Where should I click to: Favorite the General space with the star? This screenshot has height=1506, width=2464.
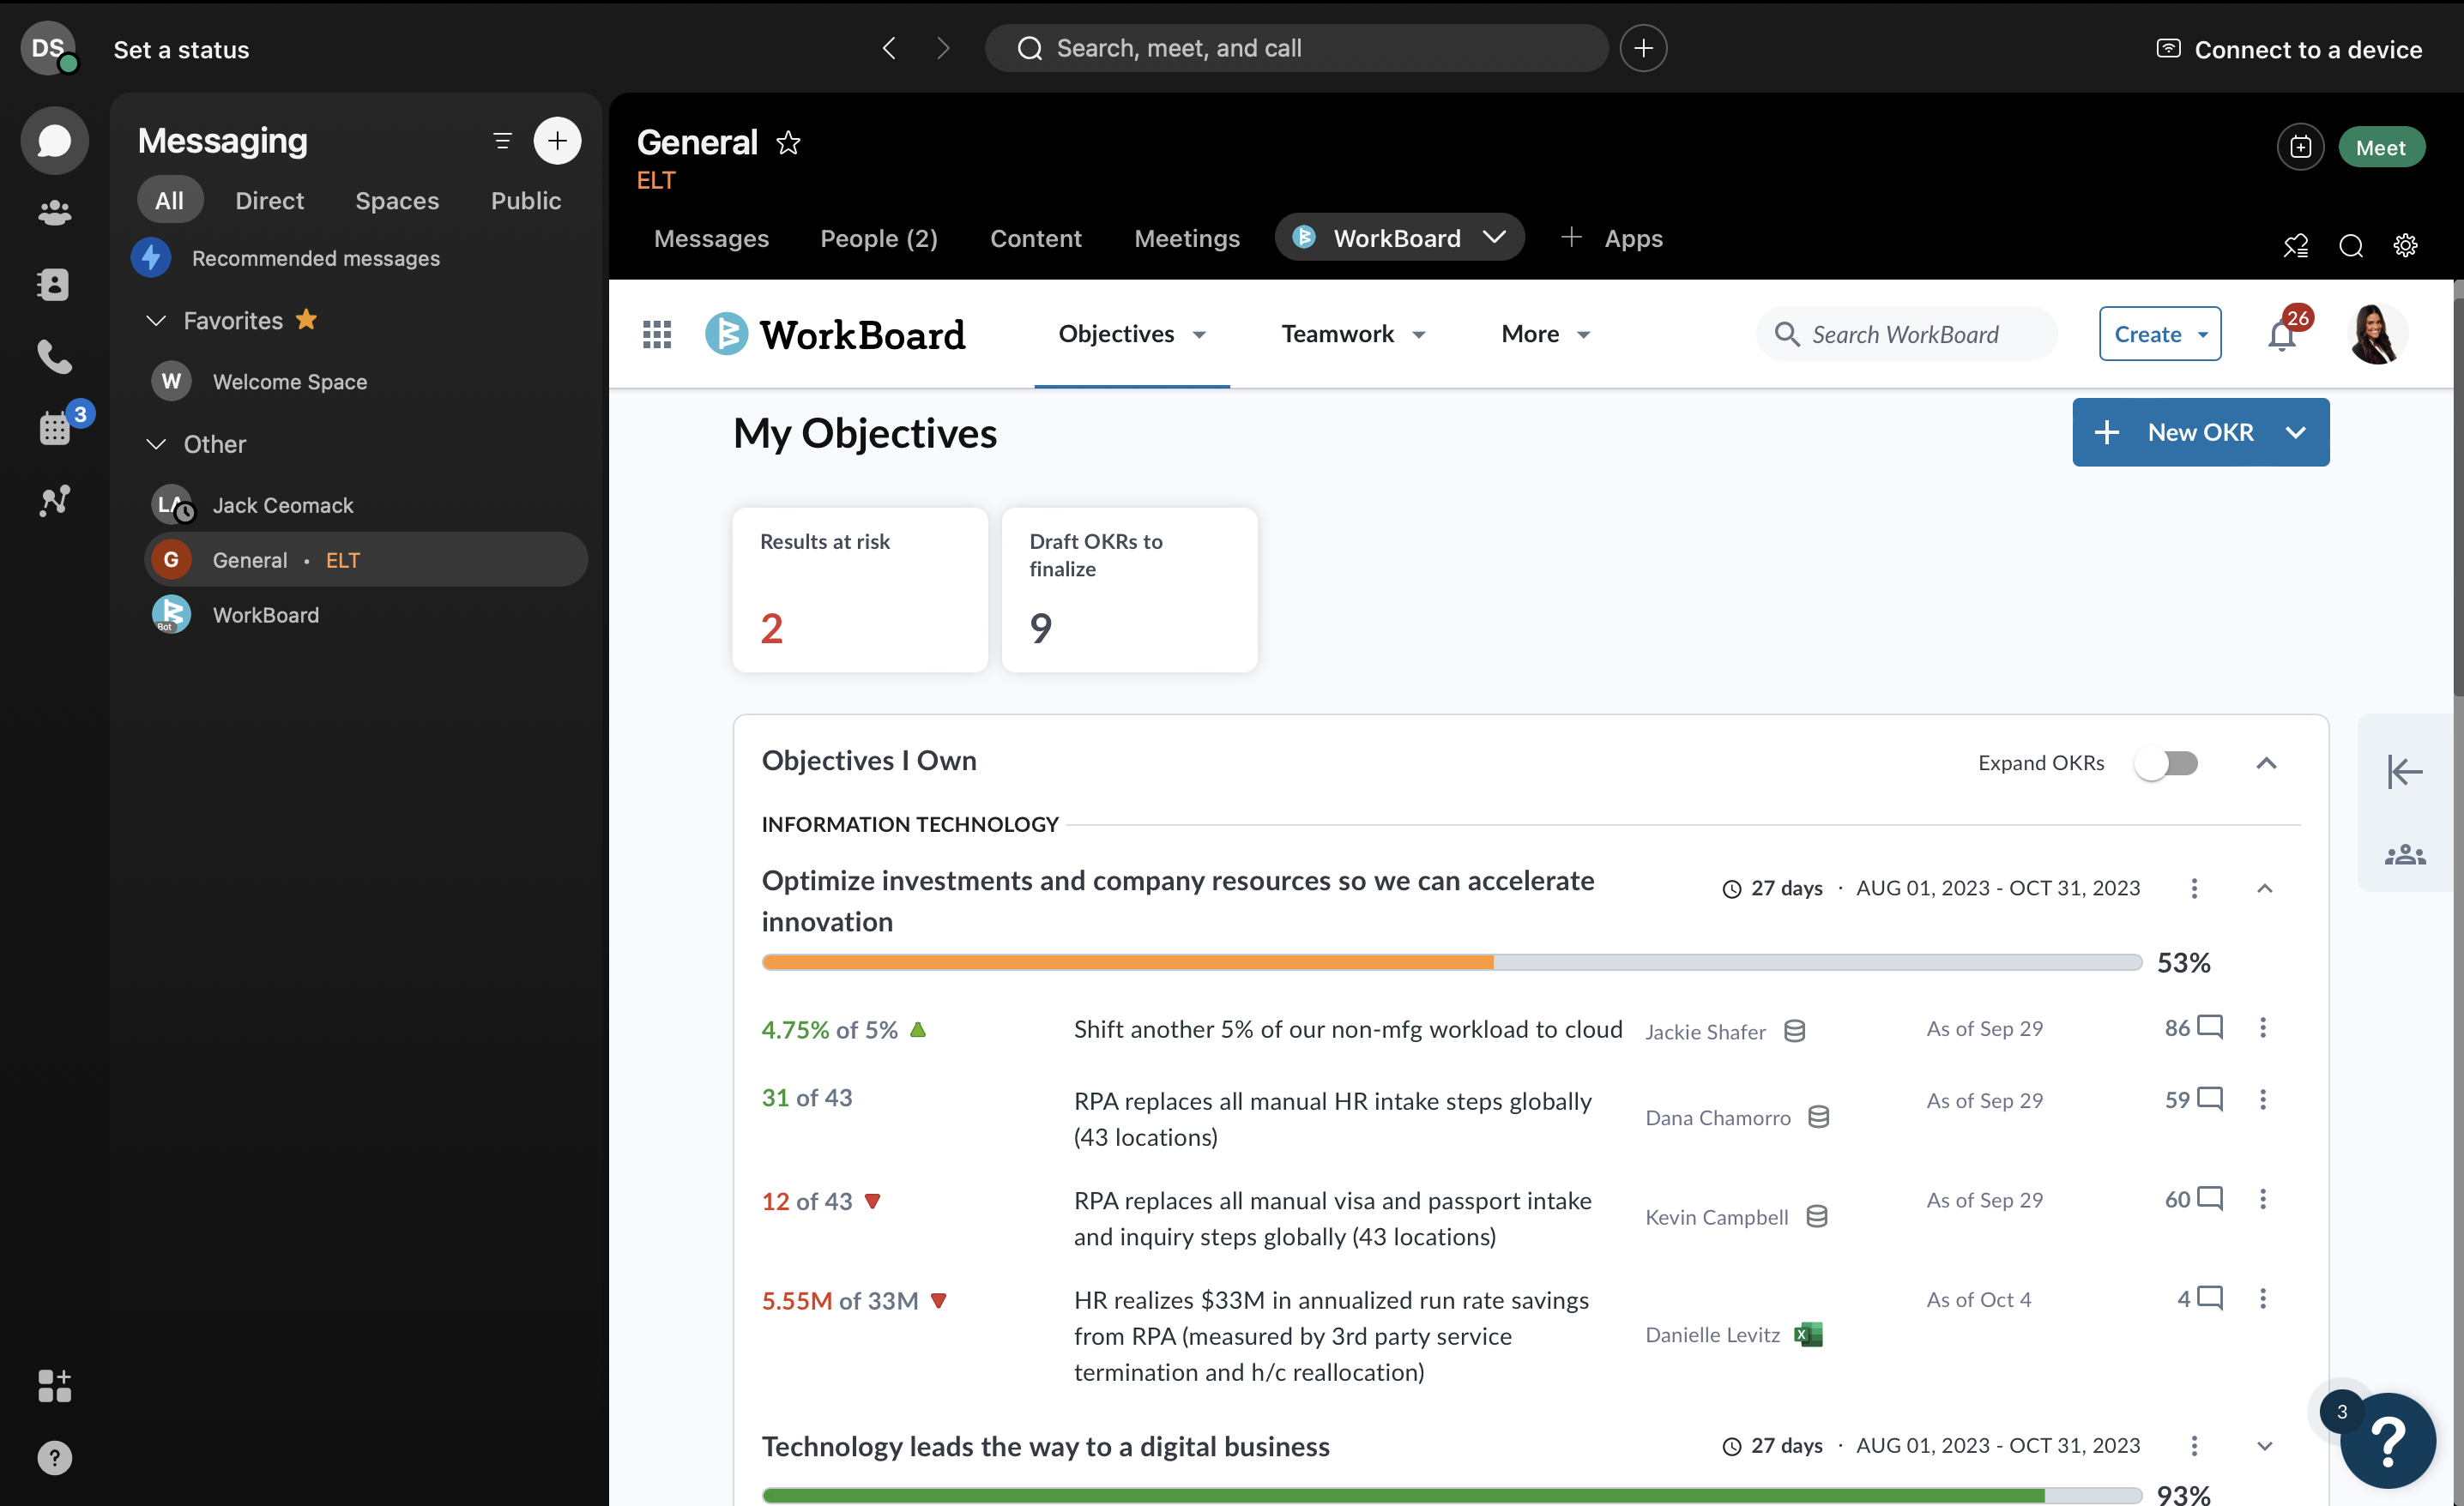click(788, 143)
